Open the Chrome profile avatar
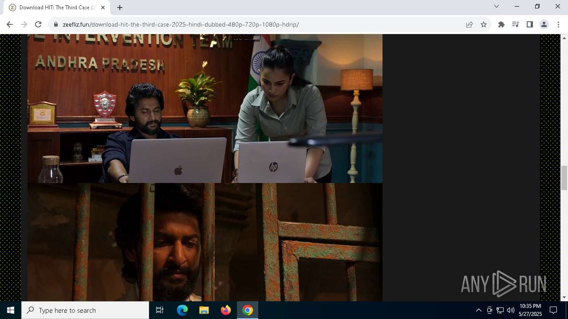The height and width of the screenshot is (319, 568). coord(544,24)
